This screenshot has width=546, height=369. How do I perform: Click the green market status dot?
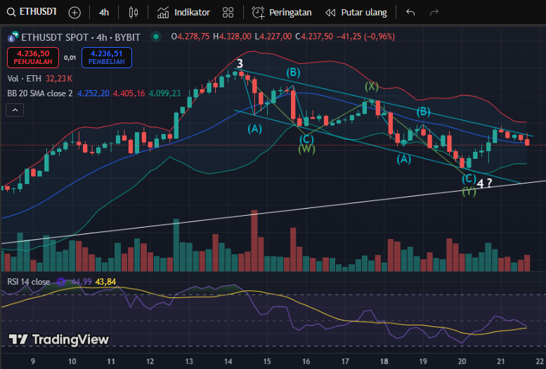coord(156,37)
